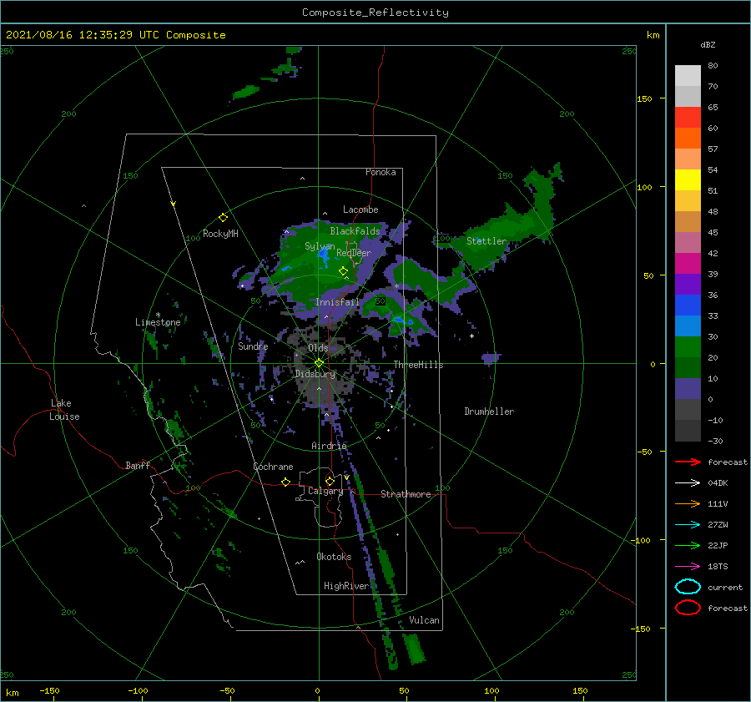
Task: Click the blue high-reflectivity cell near Sylvan
Action: click(323, 257)
